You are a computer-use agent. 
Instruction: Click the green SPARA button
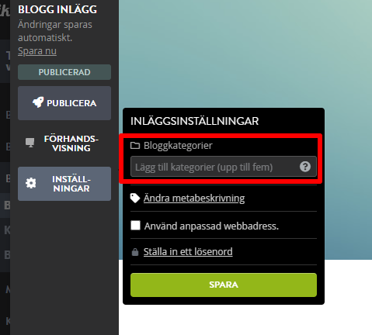224,285
